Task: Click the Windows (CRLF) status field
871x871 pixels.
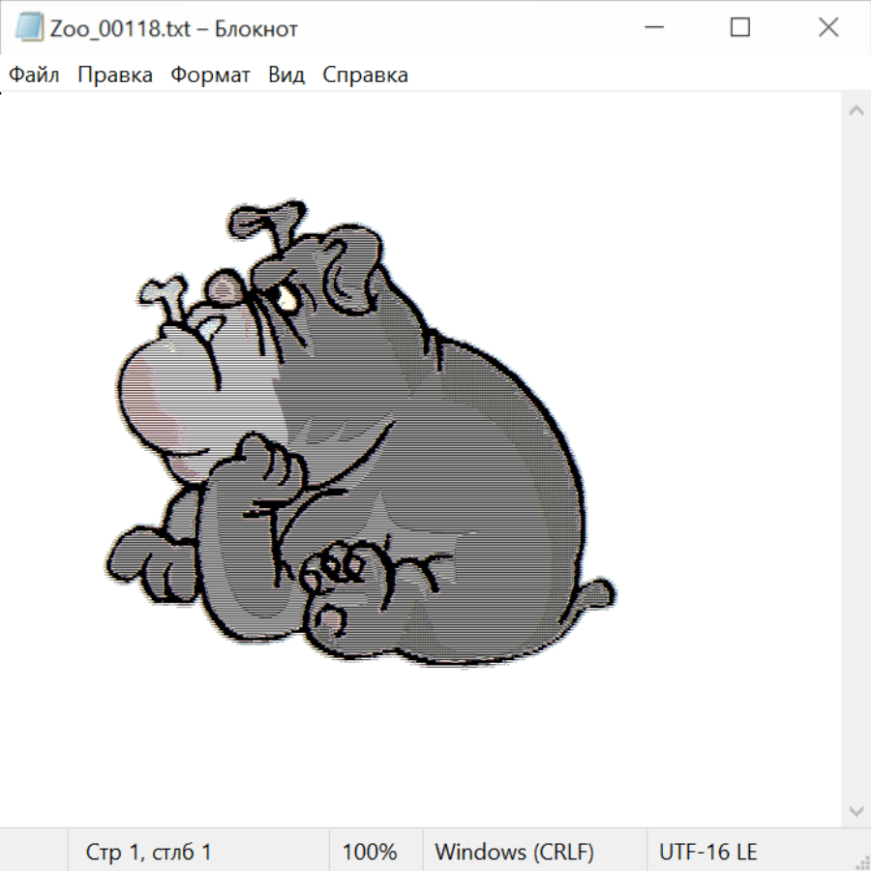Action: [x=514, y=853]
